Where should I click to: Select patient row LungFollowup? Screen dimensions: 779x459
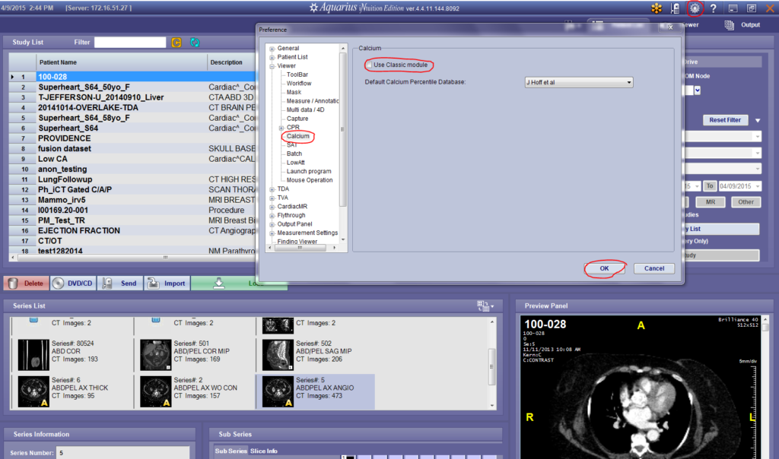click(133, 179)
